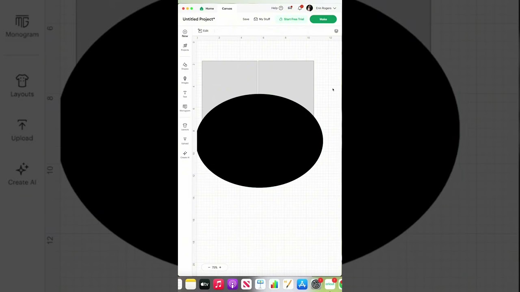Select the right gray rectangle on canvas
The image size is (520, 292).
click(x=286, y=77)
